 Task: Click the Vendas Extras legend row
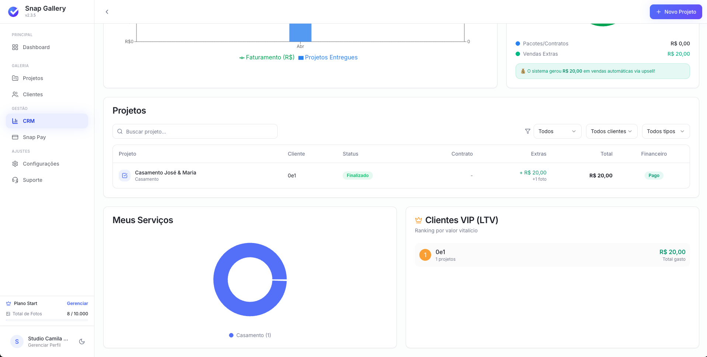pos(603,54)
